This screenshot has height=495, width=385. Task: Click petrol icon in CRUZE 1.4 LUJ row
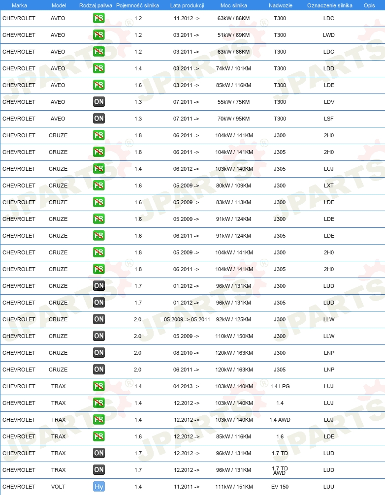(99, 169)
